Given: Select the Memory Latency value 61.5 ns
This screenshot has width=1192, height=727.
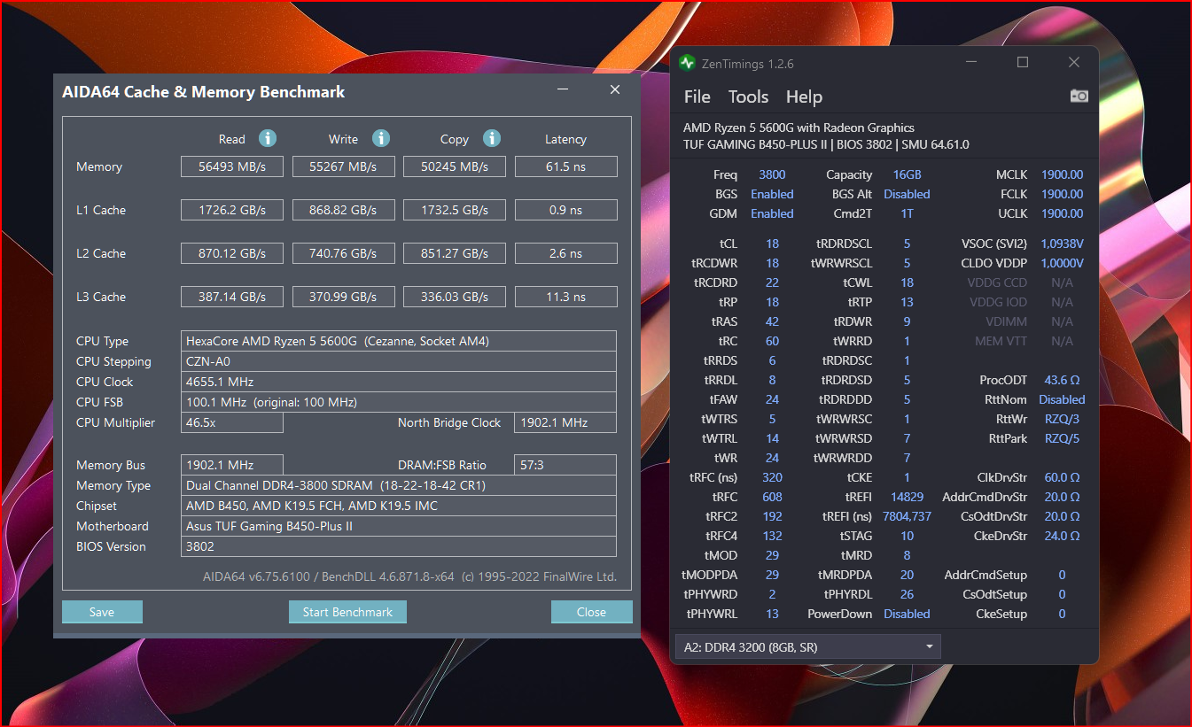Looking at the screenshot, I should [565, 166].
